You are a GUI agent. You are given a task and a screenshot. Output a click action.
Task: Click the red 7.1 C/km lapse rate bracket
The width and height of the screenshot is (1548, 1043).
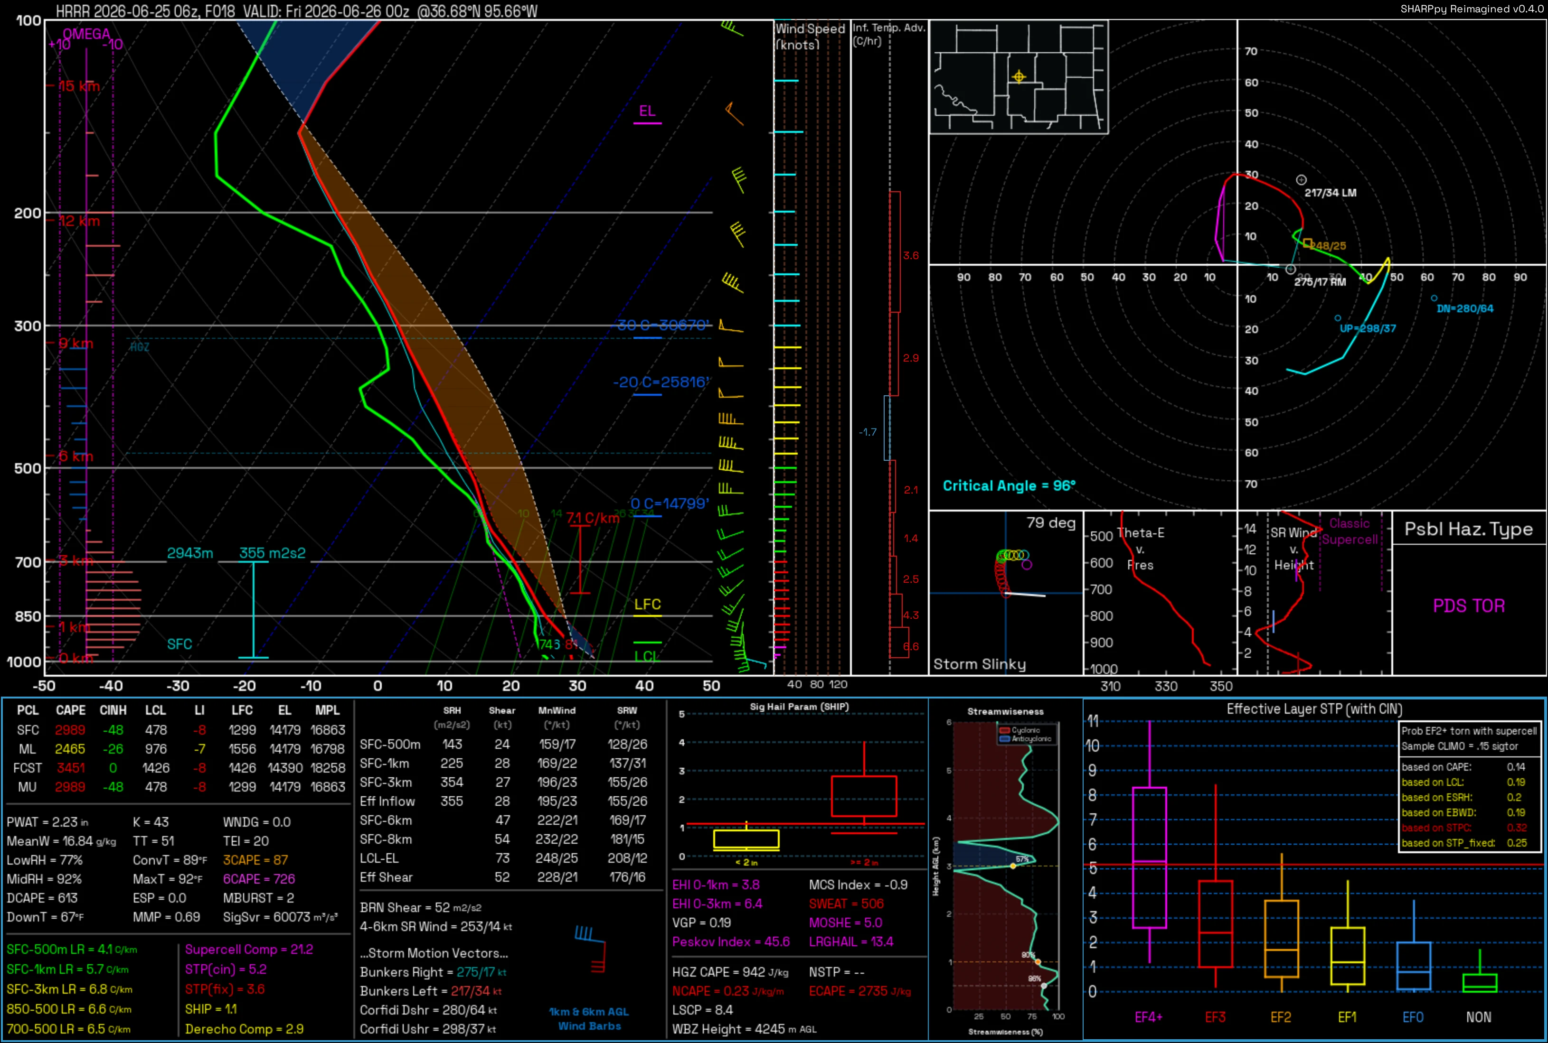(x=580, y=559)
